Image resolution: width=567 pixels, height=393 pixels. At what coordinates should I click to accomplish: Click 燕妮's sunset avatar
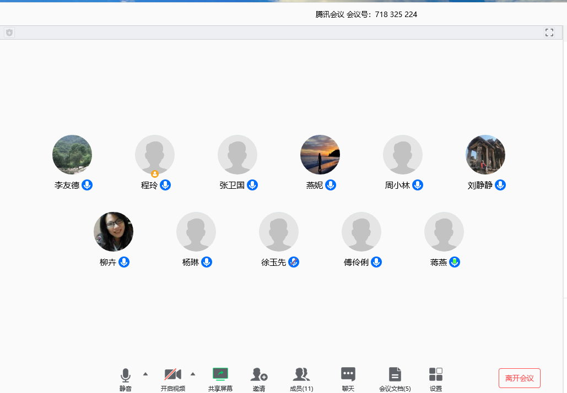tap(320, 155)
